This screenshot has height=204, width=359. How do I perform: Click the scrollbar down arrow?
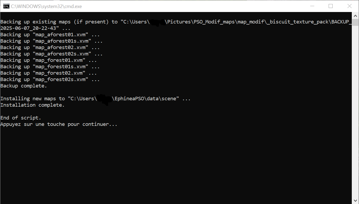355,201
